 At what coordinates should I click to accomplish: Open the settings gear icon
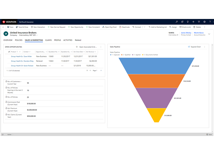205,22
